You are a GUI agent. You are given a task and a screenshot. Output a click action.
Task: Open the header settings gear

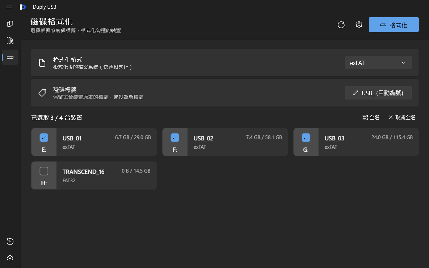[359, 25]
